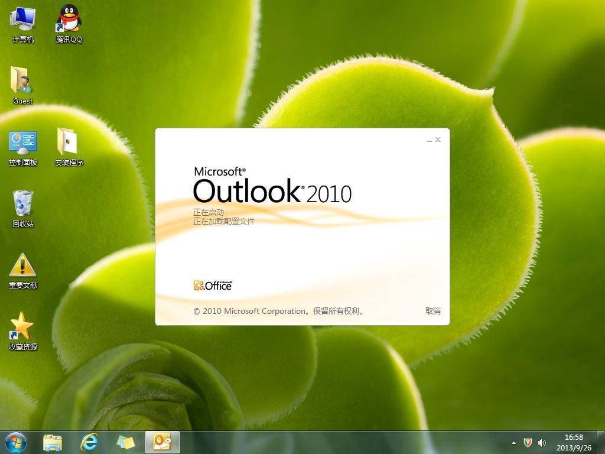Click the 正在启动 status text

pos(209,212)
